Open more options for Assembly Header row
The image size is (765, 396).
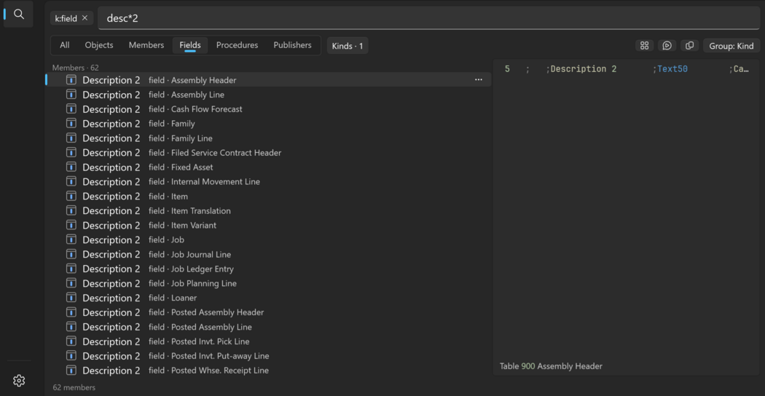(479, 80)
